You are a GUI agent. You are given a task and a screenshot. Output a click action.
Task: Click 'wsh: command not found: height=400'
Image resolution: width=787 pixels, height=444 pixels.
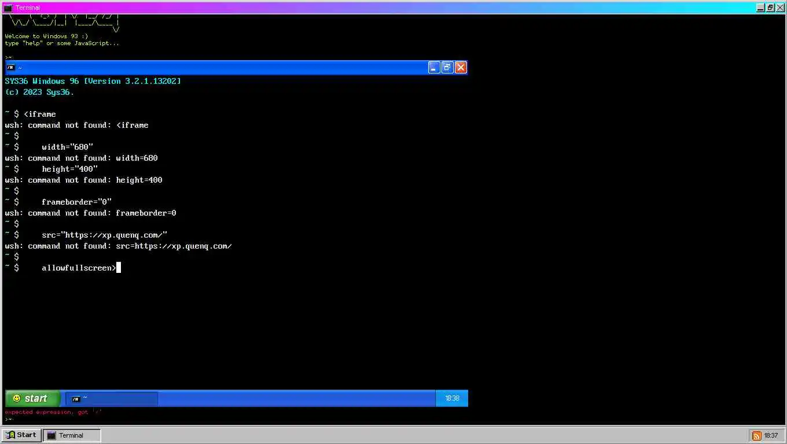pyautogui.click(x=83, y=180)
